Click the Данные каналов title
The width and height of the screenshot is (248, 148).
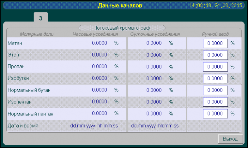point(120,6)
